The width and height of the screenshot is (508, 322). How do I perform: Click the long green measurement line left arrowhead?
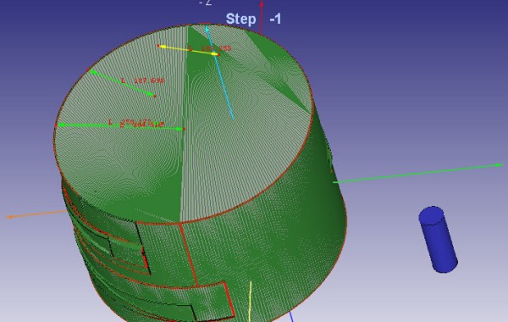[x=60, y=125]
